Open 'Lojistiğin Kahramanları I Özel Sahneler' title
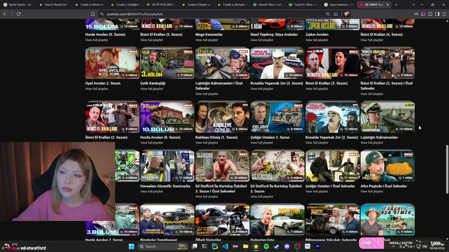 219,86
